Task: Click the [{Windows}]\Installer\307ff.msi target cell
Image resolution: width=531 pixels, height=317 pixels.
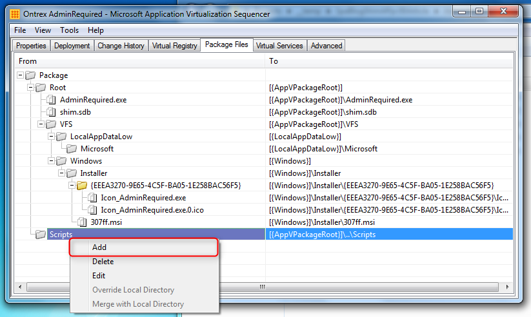Action: pyautogui.click(x=389, y=222)
